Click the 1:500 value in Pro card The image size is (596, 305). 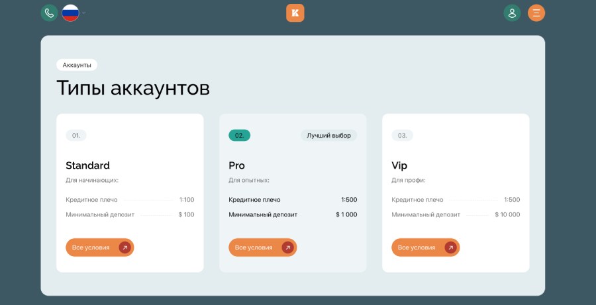(x=349, y=199)
